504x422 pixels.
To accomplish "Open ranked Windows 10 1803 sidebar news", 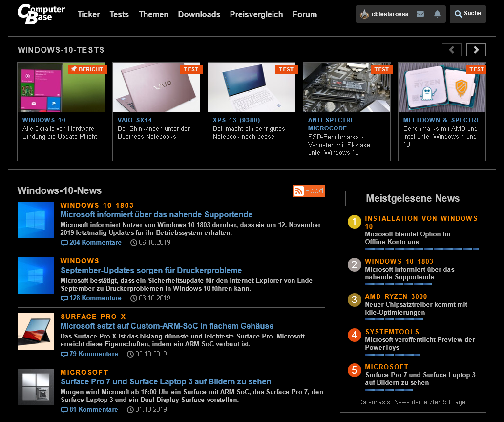I will pos(410,269).
